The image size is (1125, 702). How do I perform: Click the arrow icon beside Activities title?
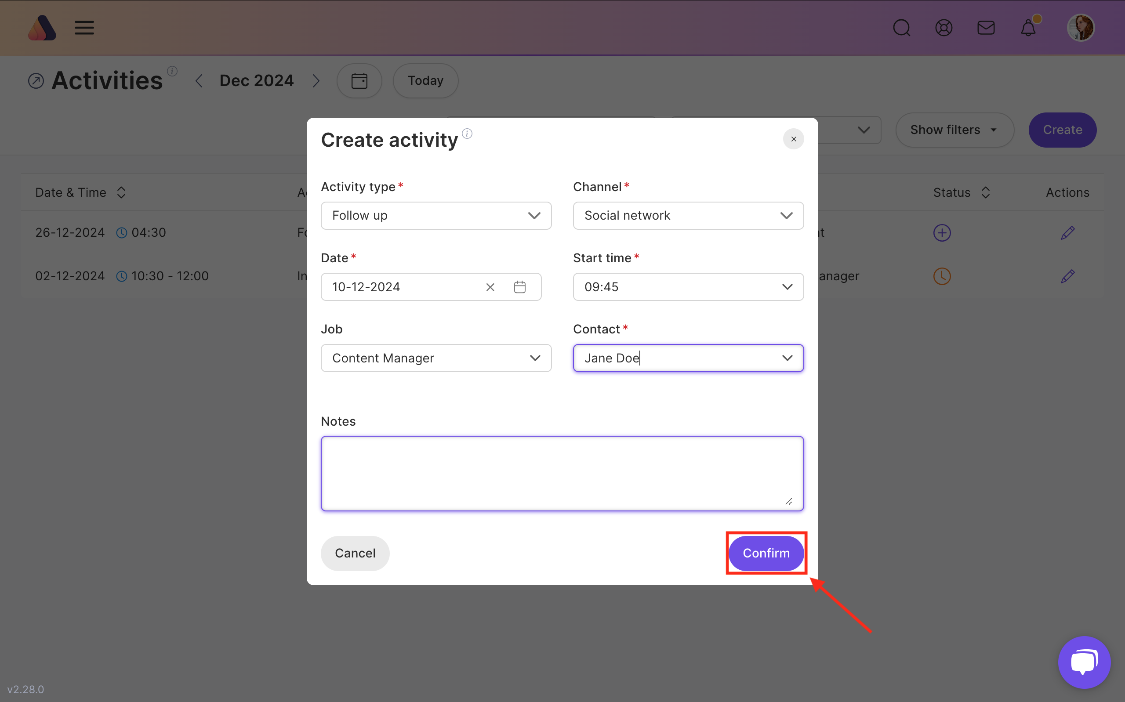click(36, 81)
